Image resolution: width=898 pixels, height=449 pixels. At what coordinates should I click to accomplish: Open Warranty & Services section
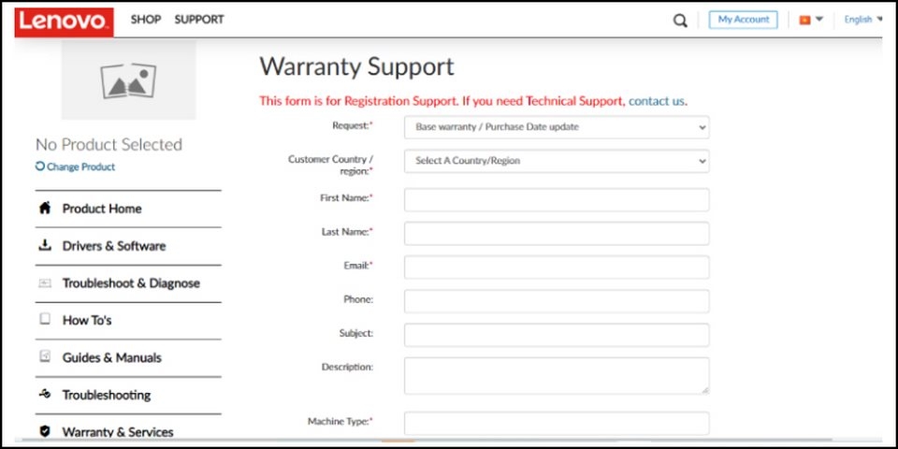(x=118, y=432)
